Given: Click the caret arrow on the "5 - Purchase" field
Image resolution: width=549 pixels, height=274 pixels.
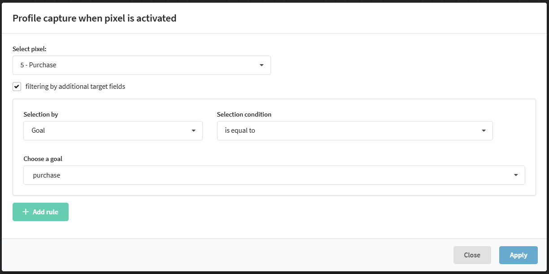Looking at the screenshot, I should point(261,65).
